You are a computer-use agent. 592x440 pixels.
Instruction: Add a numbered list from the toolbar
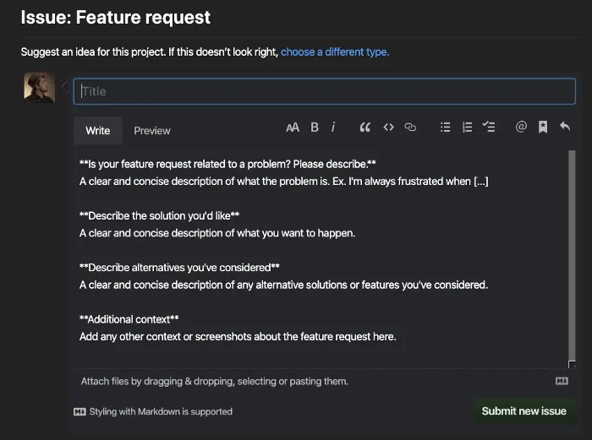point(468,127)
